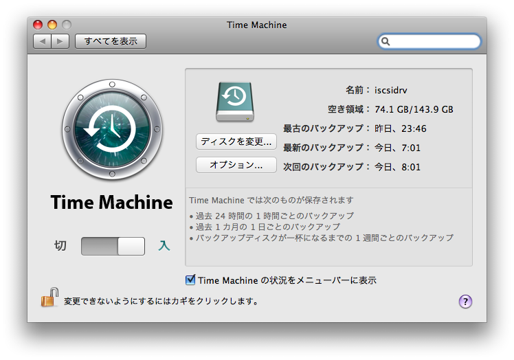The image size is (514, 360).
Task: Click the disk name iscsidrv
Action: tap(391, 90)
